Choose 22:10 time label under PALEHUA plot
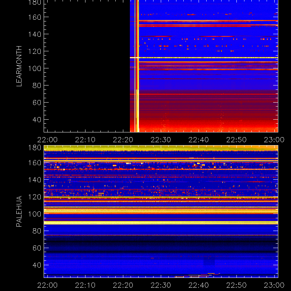This screenshot has width=291, height=291. pos(85,285)
